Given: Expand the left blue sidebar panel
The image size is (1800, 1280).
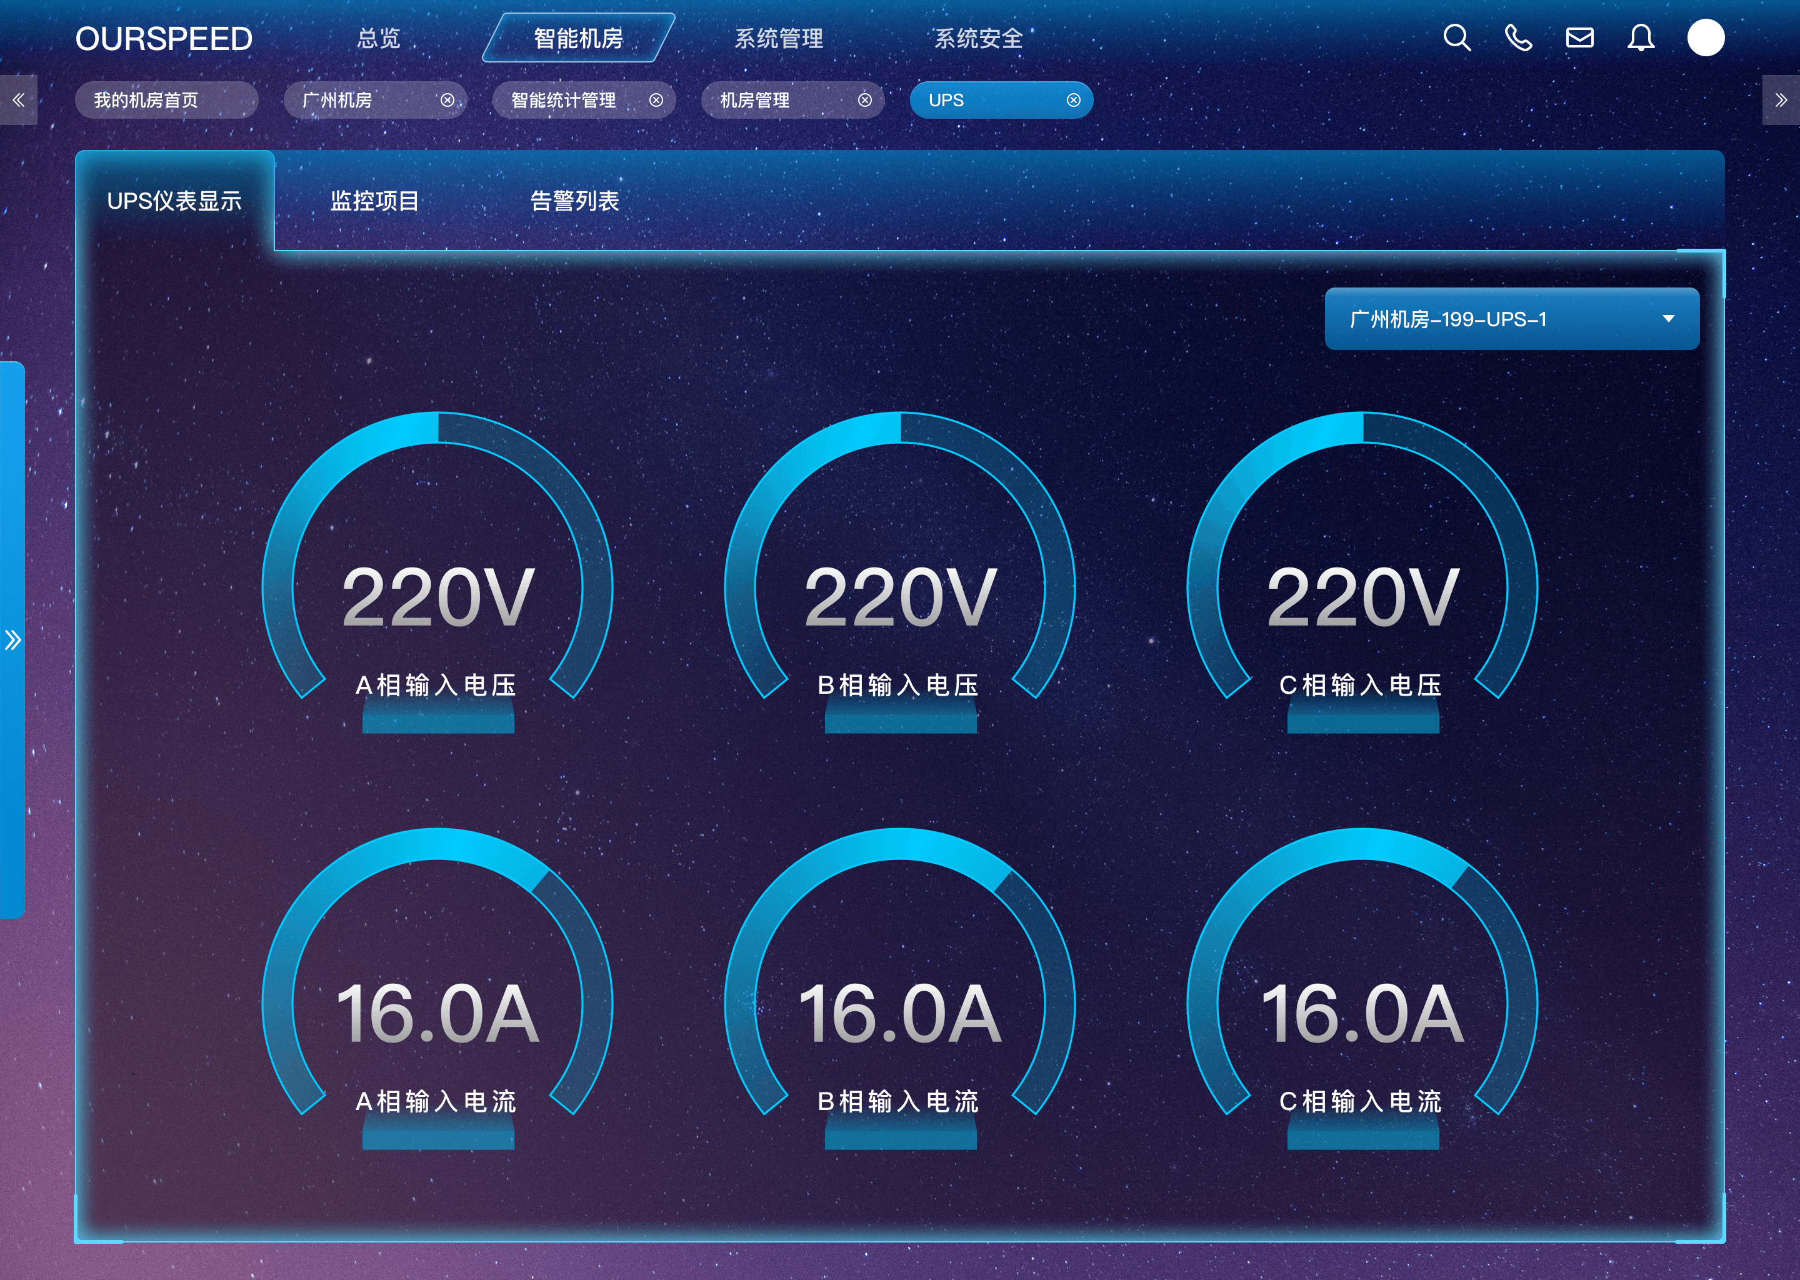Looking at the screenshot, I should (12, 639).
